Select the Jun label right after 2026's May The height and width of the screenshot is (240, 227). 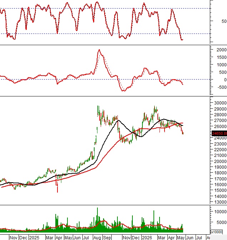pyautogui.click(x=190, y=238)
